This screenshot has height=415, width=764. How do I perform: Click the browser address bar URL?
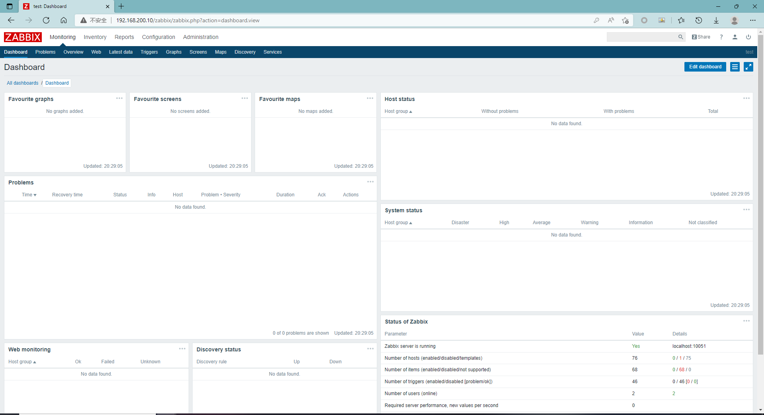coord(187,20)
